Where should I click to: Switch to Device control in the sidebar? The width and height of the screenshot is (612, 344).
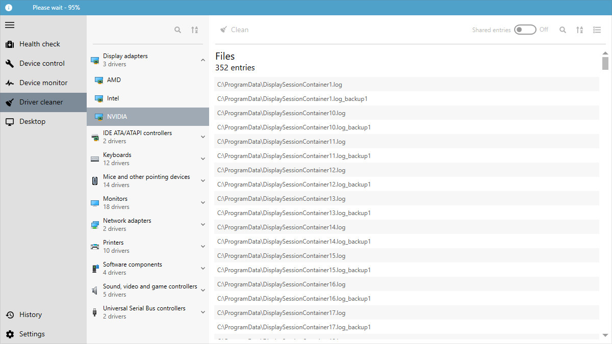[x=10, y=63]
